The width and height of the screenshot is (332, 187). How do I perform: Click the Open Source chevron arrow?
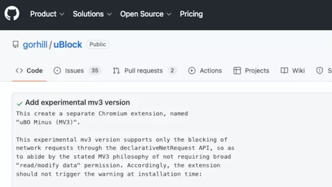click(169, 14)
